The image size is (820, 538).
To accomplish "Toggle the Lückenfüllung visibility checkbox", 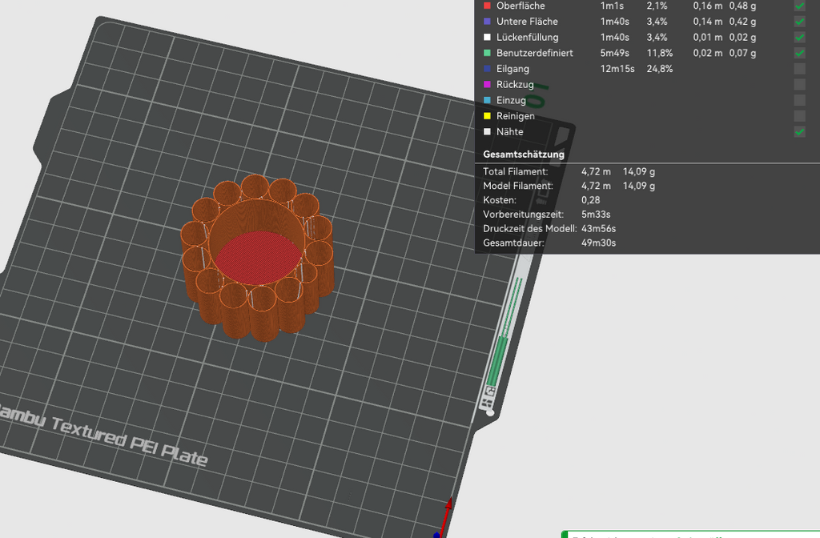I will click(x=800, y=37).
